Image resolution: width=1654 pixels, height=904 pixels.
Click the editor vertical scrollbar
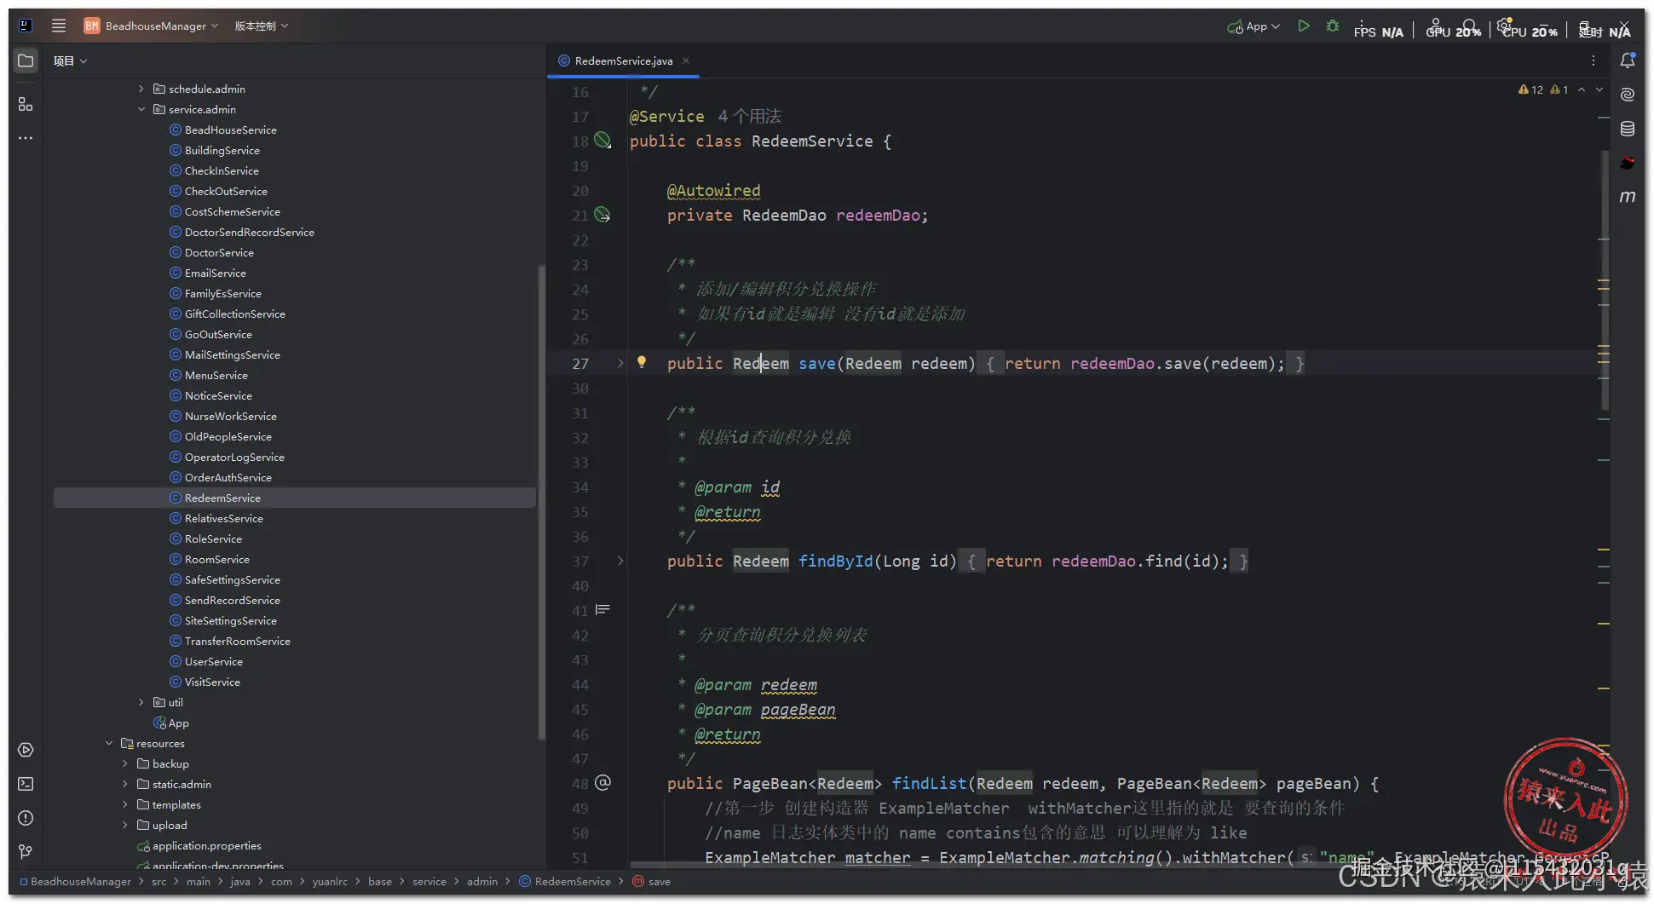click(x=1605, y=281)
